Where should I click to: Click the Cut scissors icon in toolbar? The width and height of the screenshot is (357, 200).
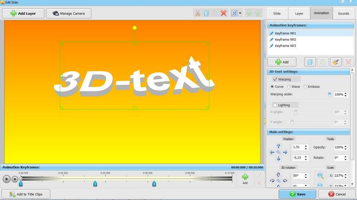[198, 13]
